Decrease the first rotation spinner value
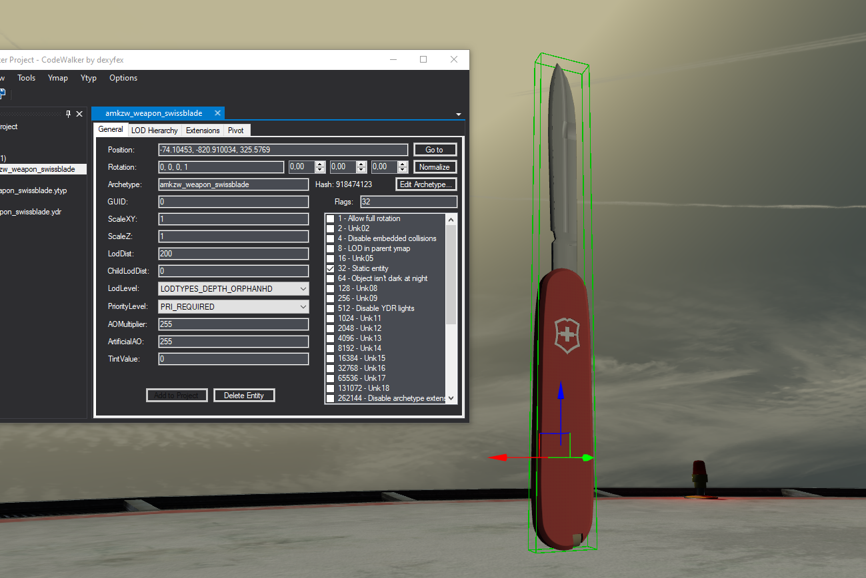 [x=320, y=170]
